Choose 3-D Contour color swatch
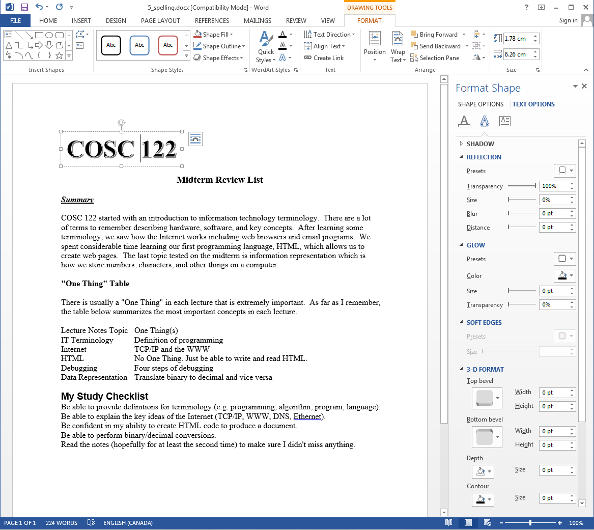The height and width of the screenshot is (530, 594). [x=483, y=499]
